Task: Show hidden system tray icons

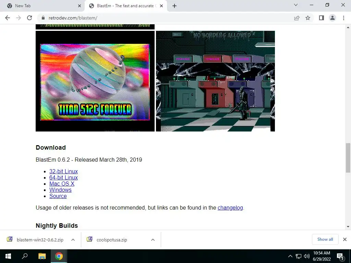Action: tap(290, 256)
